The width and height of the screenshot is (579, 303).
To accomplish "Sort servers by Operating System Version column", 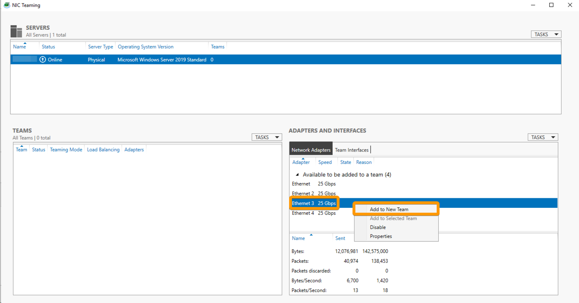I will (x=146, y=47).
